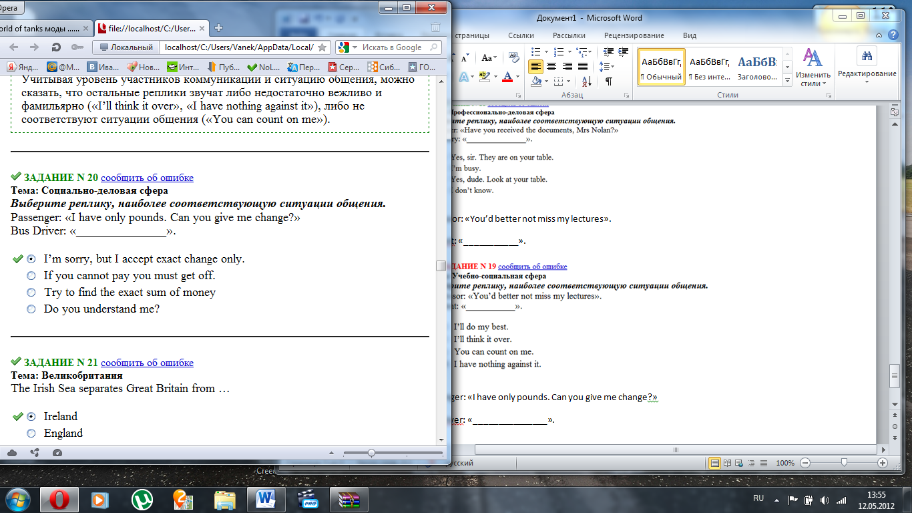The height and width of the screenshot is (513, 912).
Task: Click the Opera Turbo gauge icon
Action: click(57, 453)
